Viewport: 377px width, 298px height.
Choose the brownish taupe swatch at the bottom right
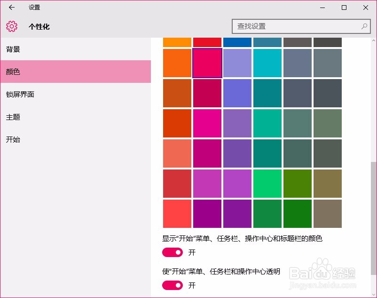pos(328,214)
